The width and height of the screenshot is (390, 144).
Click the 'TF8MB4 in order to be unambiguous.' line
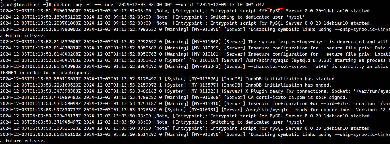pos(46,73)
